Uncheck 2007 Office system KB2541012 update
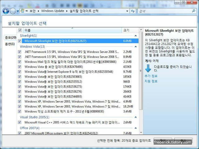 coord(20,133)
